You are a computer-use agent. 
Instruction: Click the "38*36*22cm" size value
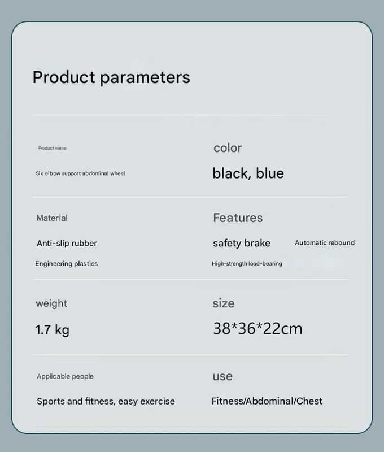coord(258,329)
